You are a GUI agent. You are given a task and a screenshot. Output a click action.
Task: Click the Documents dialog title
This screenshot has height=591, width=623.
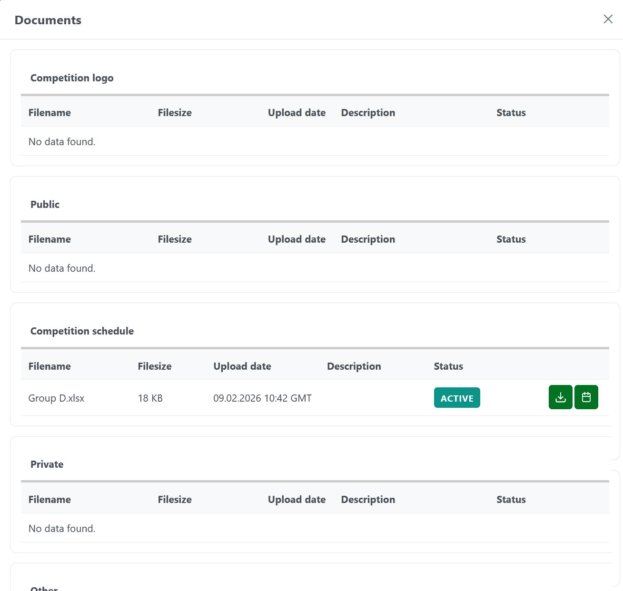48,20
